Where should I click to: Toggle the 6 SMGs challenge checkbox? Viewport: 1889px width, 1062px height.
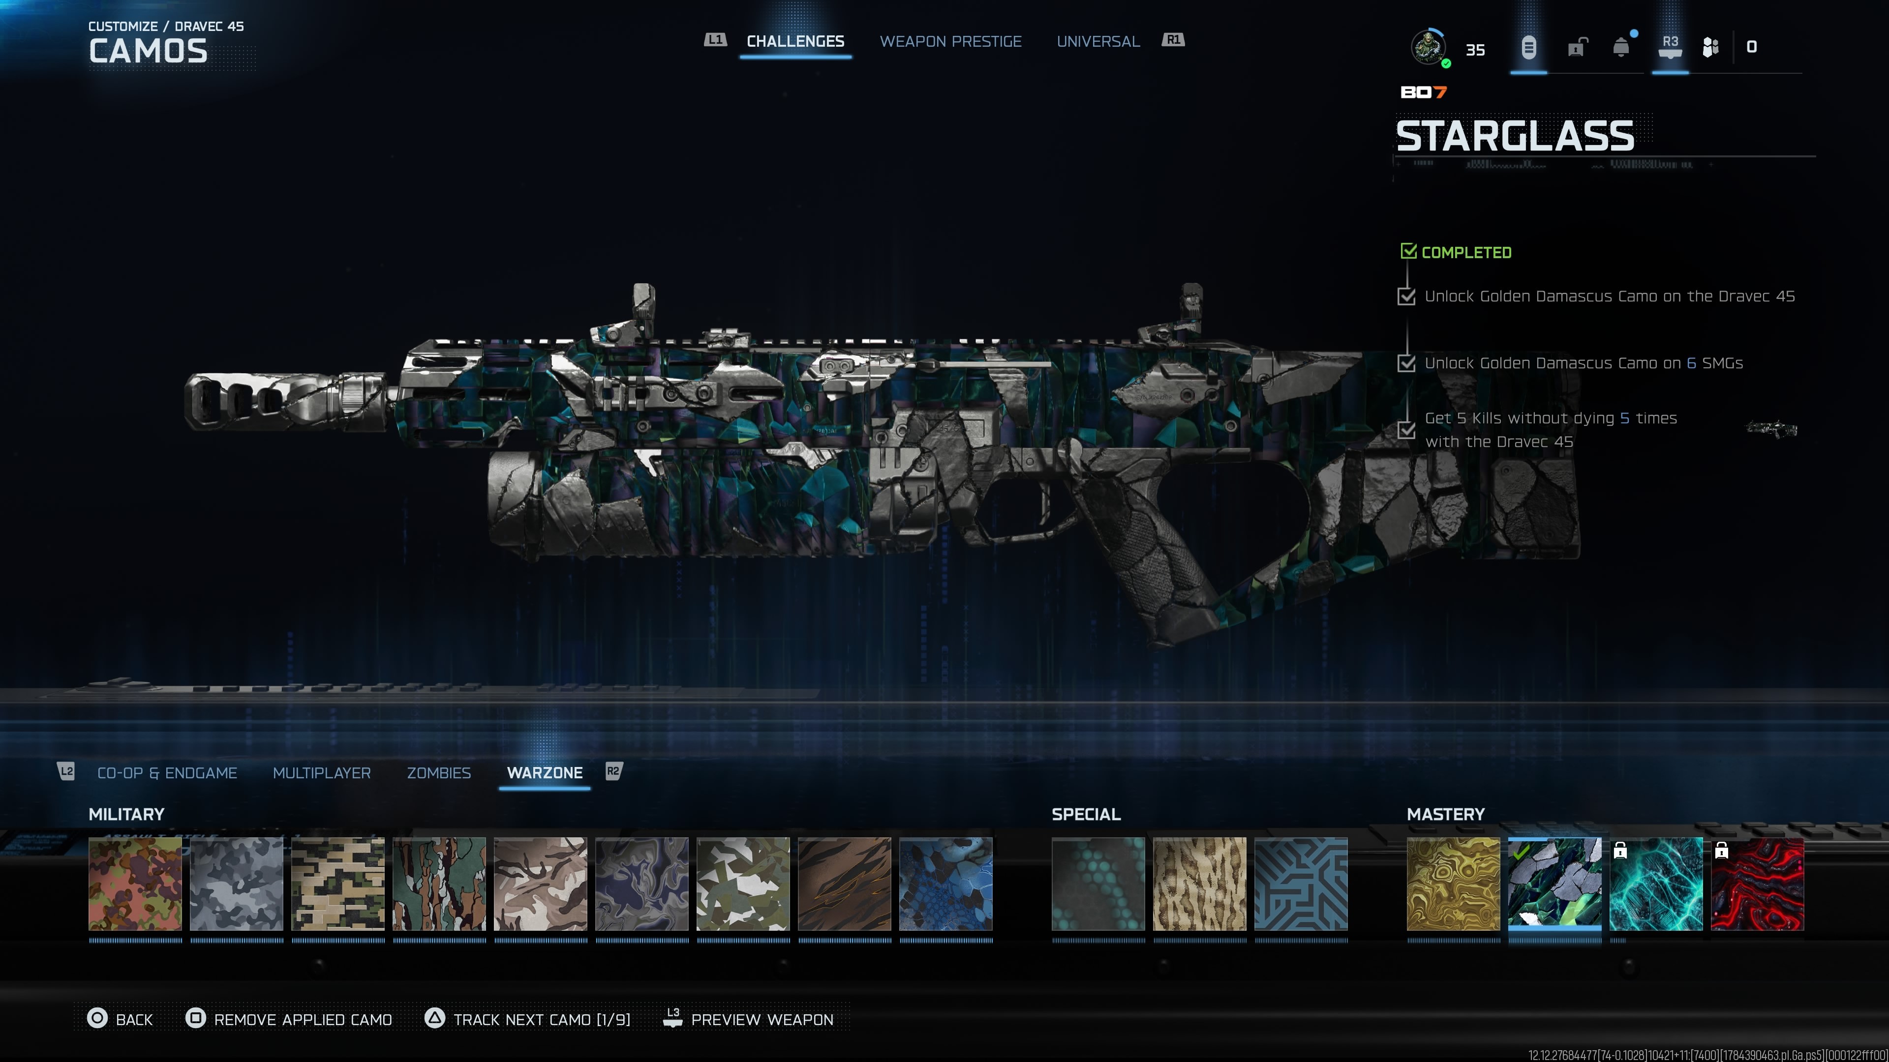coord(1406,363)
